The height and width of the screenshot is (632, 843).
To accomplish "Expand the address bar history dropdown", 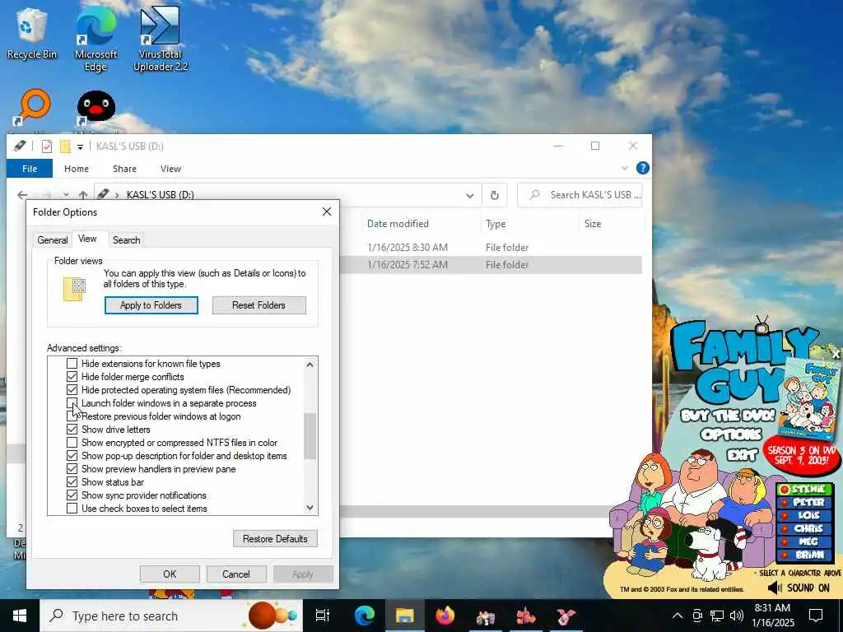I will click(470, 196).
